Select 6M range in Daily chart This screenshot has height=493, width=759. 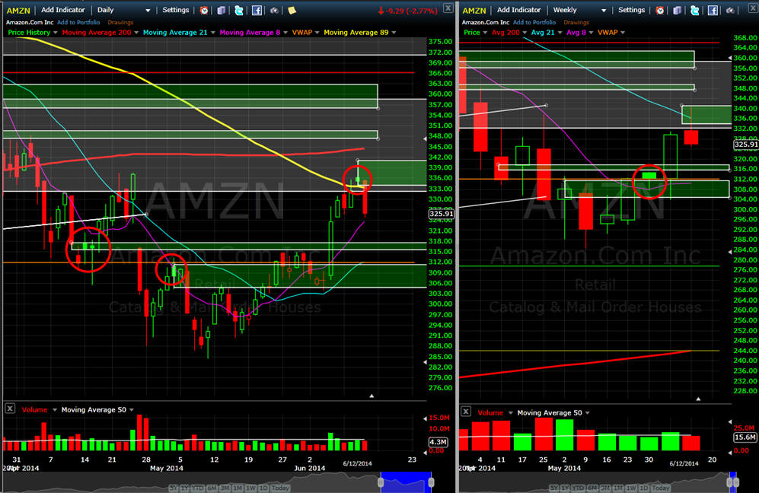tap(212, 488)
